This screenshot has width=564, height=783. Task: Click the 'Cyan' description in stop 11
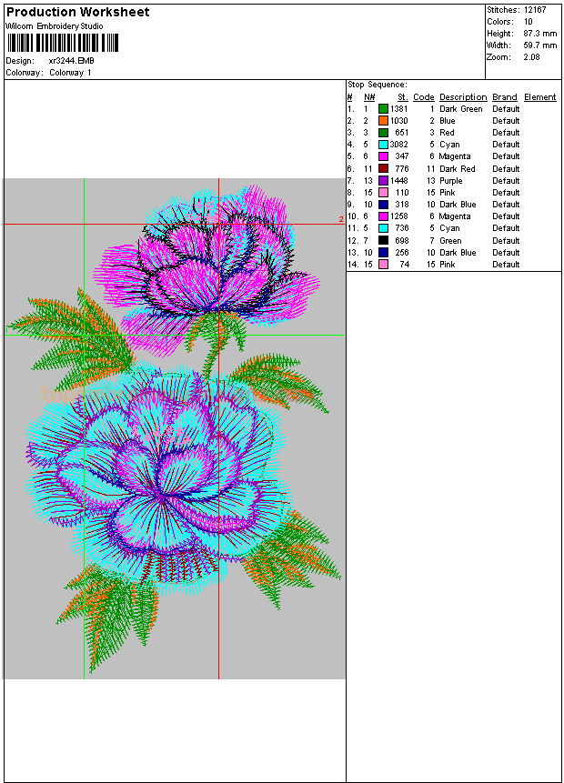[x=449, y=228]
